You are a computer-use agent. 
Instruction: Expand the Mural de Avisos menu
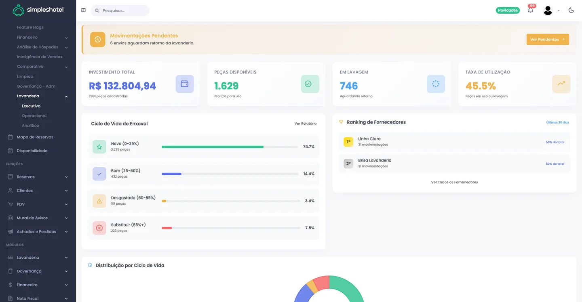point(38,218)
